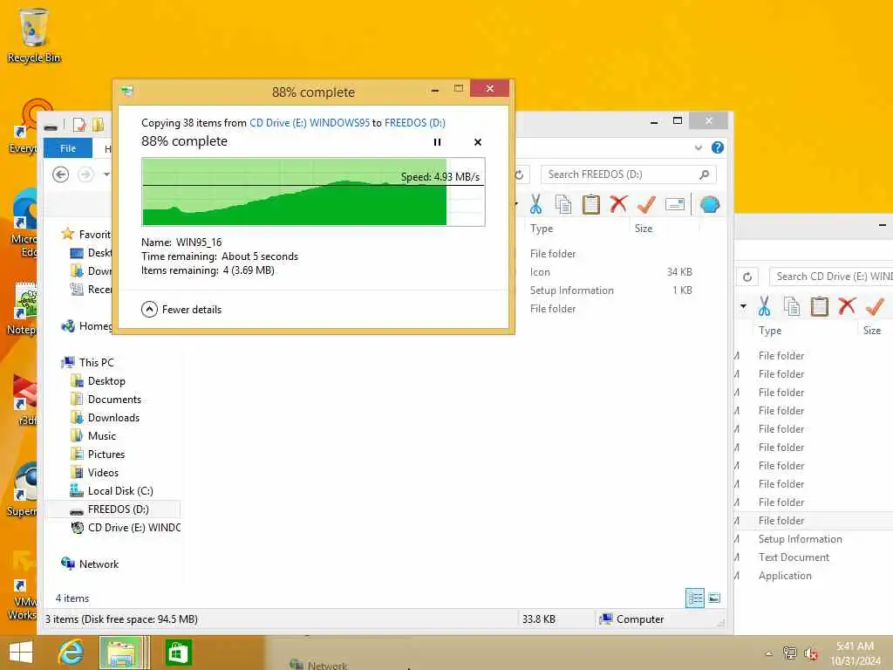
Task: Open CD Drive (E:) WINDOWS95 source link
Action: [310, 122]
